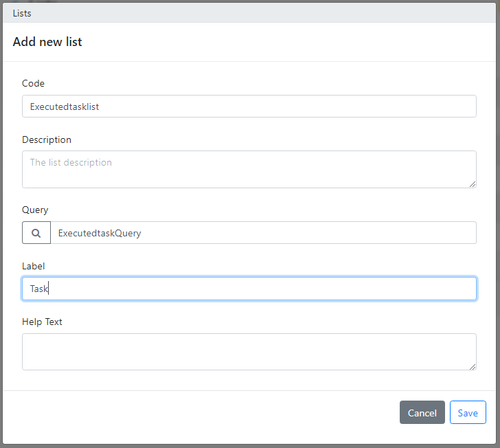
Task: Click the magnifier search icon beside Query
Action: [36, 233]
